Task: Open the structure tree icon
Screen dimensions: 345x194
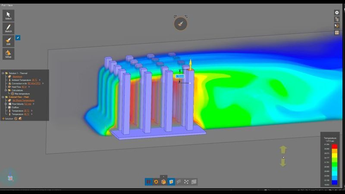Action: pos(337,19)
